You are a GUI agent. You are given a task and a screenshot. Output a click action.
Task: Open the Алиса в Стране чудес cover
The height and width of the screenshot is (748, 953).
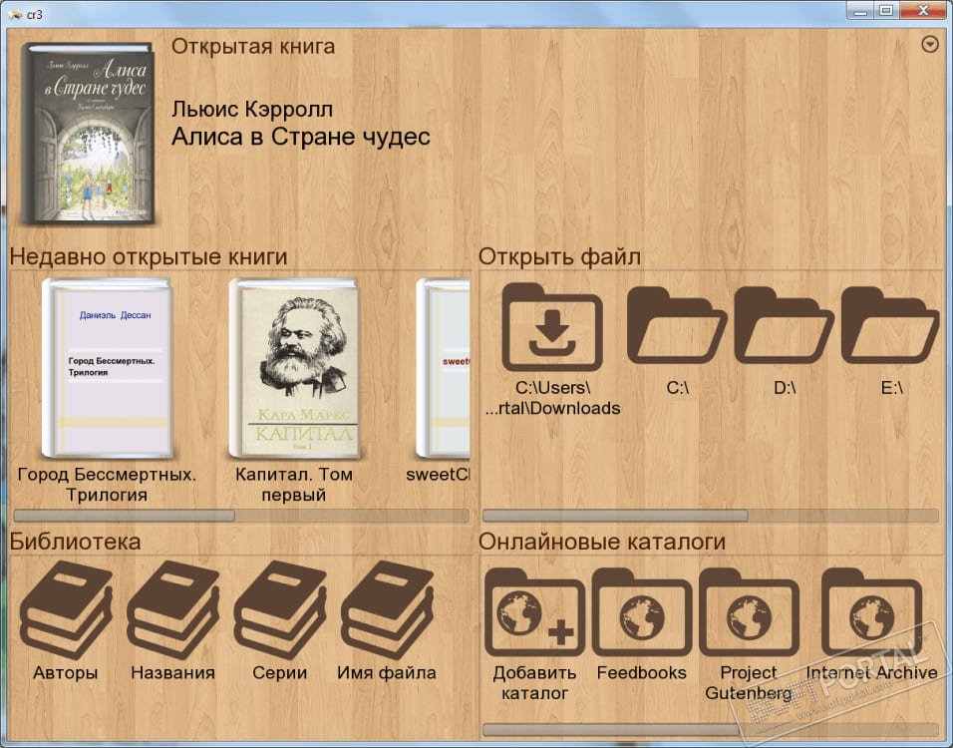point(87,133)
